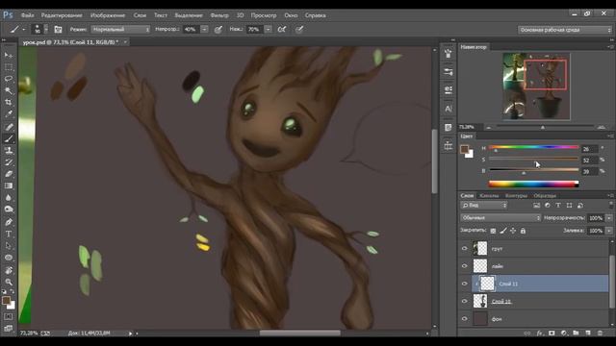The image size is (616, 346).
Task: Open the brush Mode dropdown Нормальный
Action: (x=120, y=30)
